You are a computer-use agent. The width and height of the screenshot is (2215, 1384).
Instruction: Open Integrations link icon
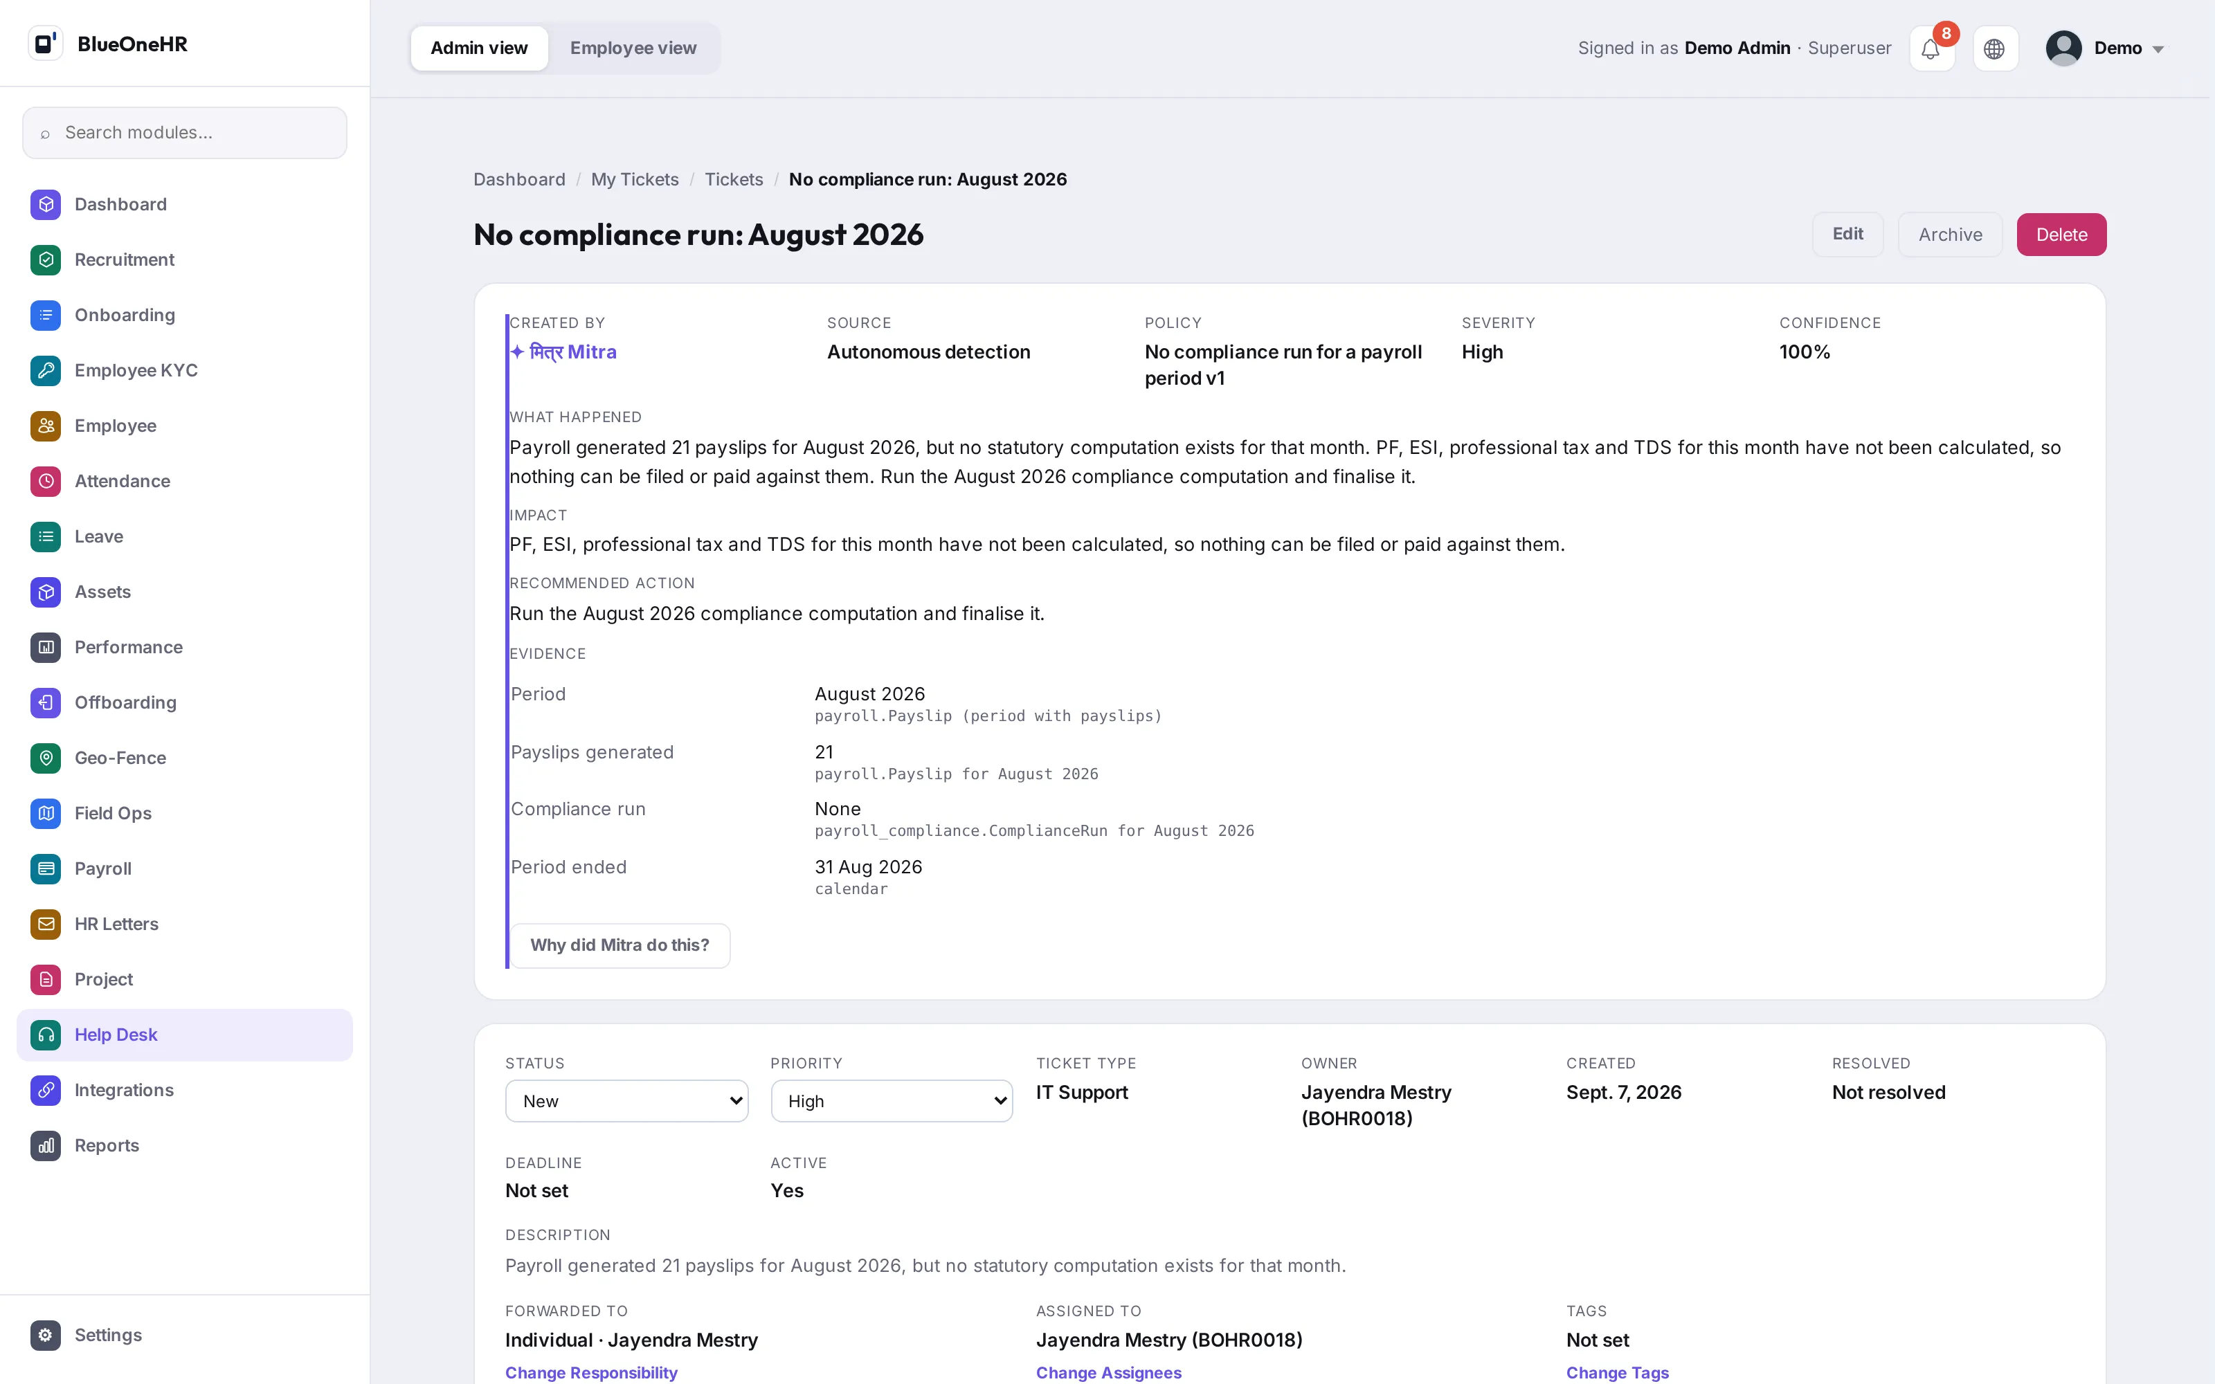coord(46,1090)
